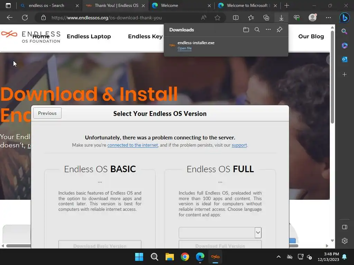Image resolution: width=354 pixels, height=265 pixels.
Task: Open notifications bell icon
Action: 345,257
